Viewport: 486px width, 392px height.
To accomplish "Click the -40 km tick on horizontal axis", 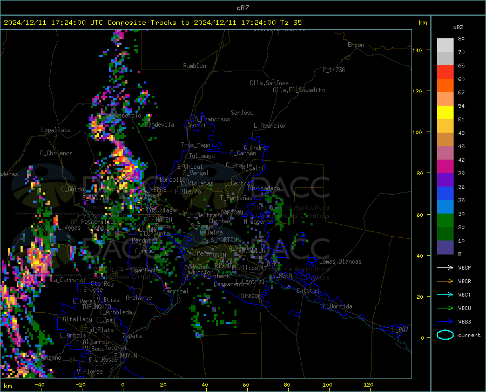I will pos(39,384).
